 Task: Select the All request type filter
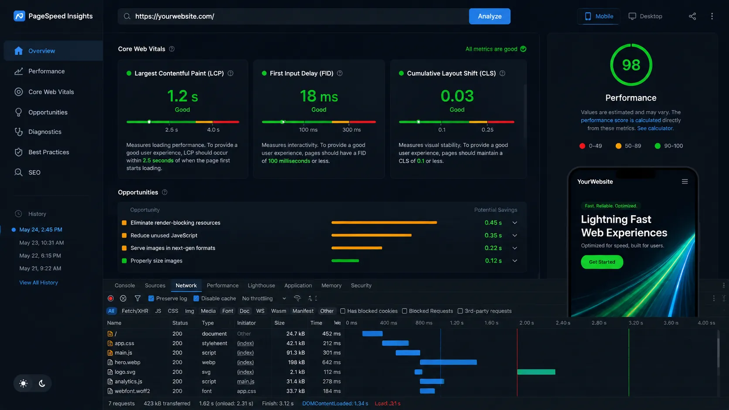tap(111, 311)
